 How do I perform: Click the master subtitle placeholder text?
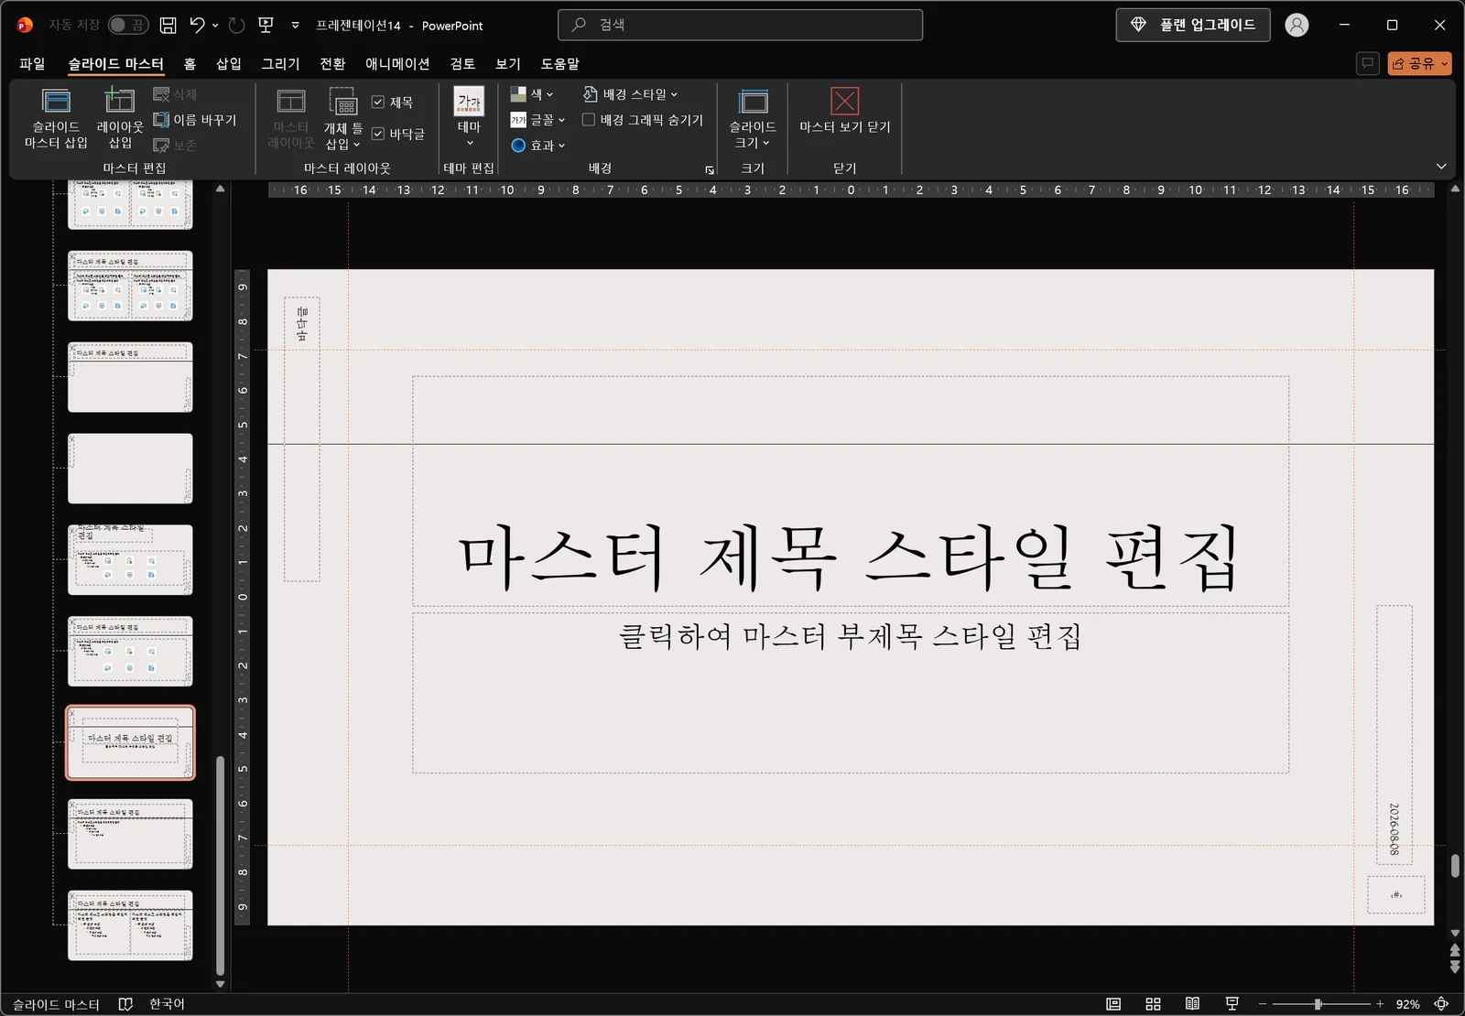(x=850, y=635)
